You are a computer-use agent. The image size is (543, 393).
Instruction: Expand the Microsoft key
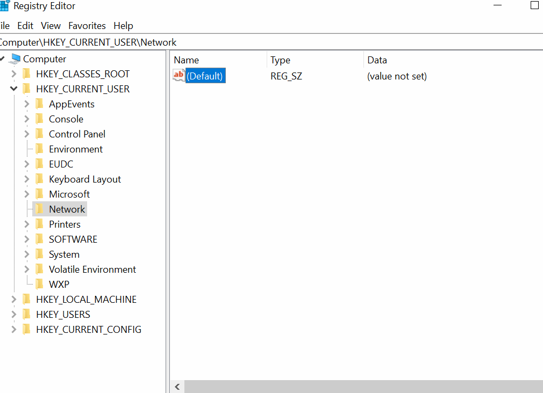point(27,194)
